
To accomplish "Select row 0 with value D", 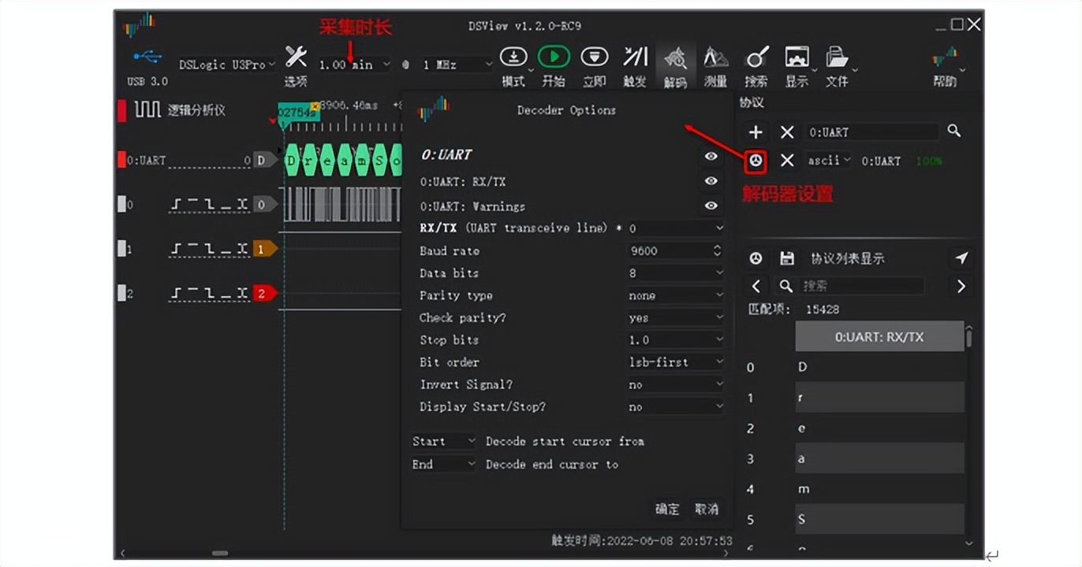I will tap(879, 367).
